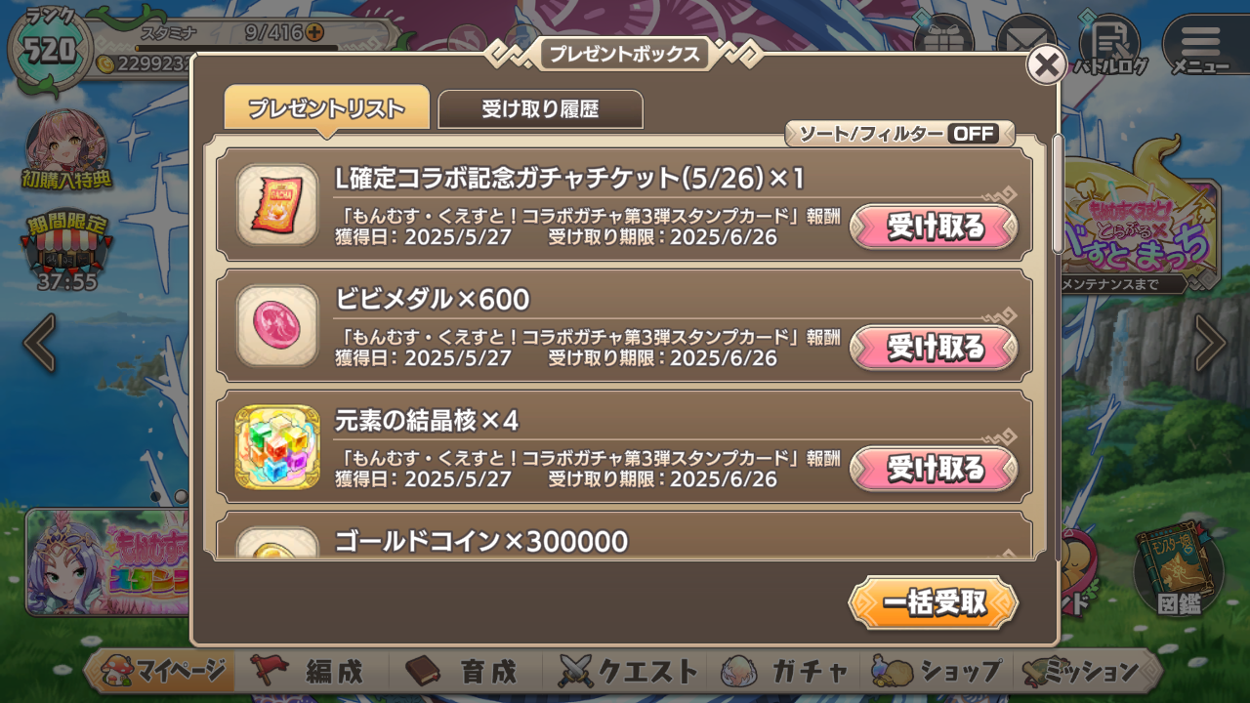Click the present list vertical scrollbar

point(1058,347)
